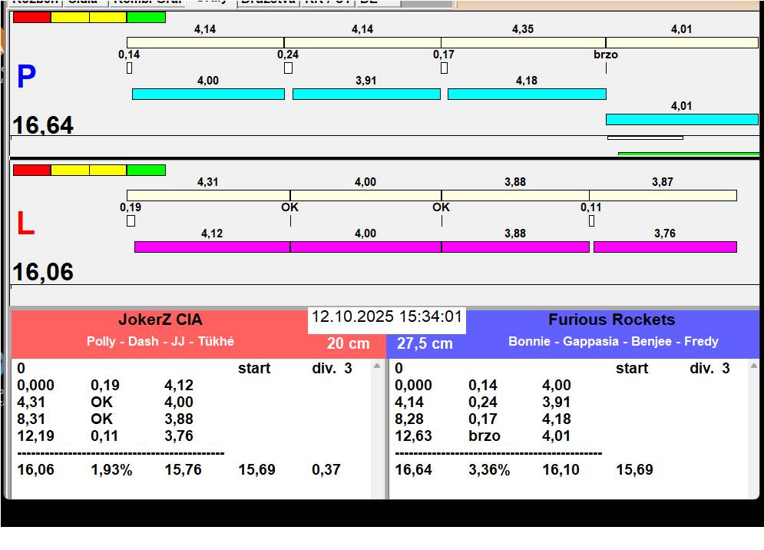Image resolution: width=764 pixels, height=550 pixels.
Task: Click the green start light in lane L
Action: [x=146, y=171]
